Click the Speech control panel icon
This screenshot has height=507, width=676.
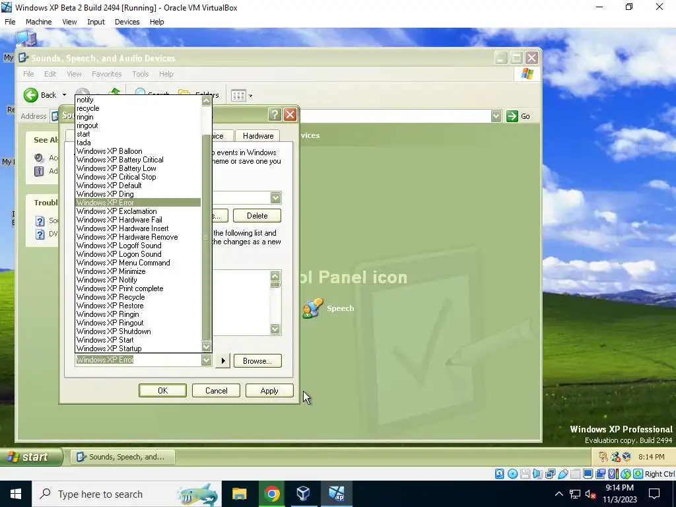click(x=312, y=308)
